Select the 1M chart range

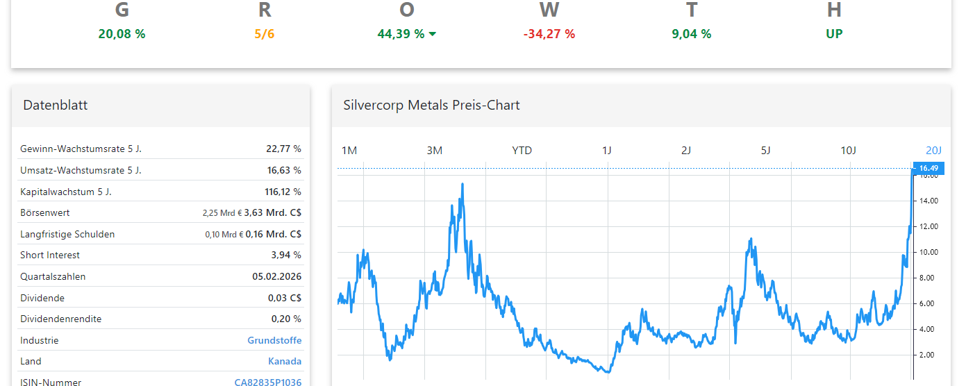349,151
